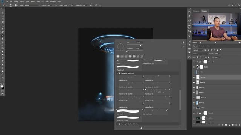Select the Move tool

point(3,13)
